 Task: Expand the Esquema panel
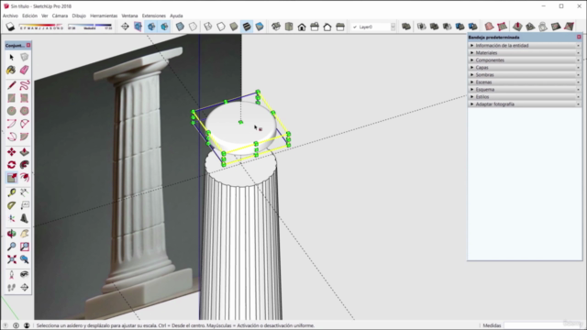coord(525,90)
